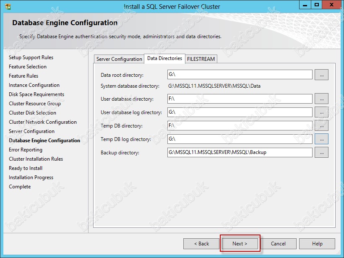Viewport: 344px width, 258px height.
Task: Browse for the User database directory
Action: 321,99
